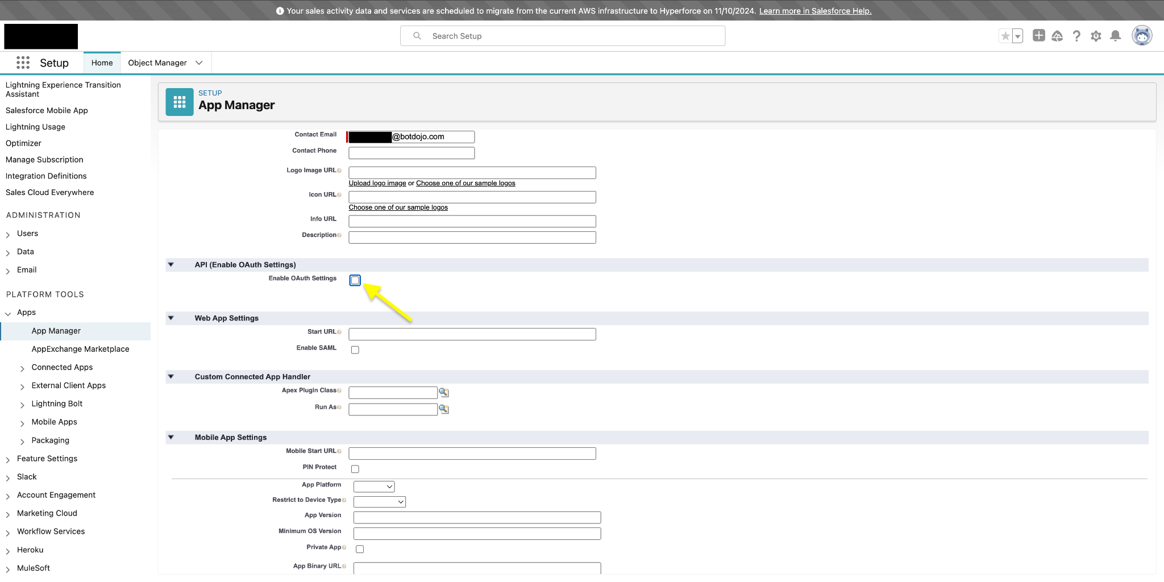The height and width of the screenshot is (582, 1164).
Task: Open the Object Manager tab dropdown chevron
Action: tap(199, 63)
